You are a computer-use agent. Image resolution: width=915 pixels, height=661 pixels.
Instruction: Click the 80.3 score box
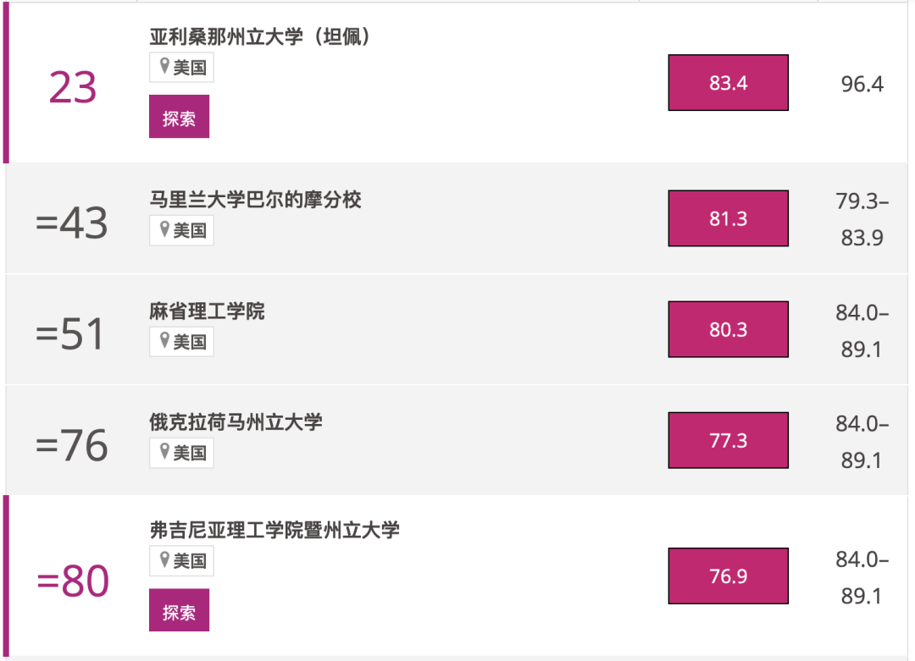click(729, 329)
